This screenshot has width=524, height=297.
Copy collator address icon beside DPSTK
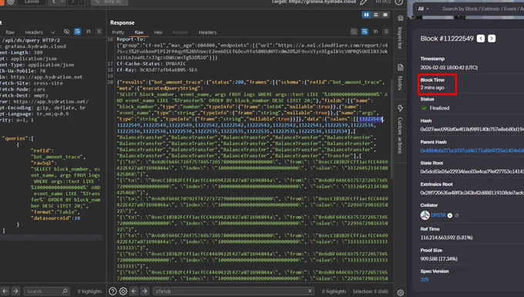click(x=457, y=216)
